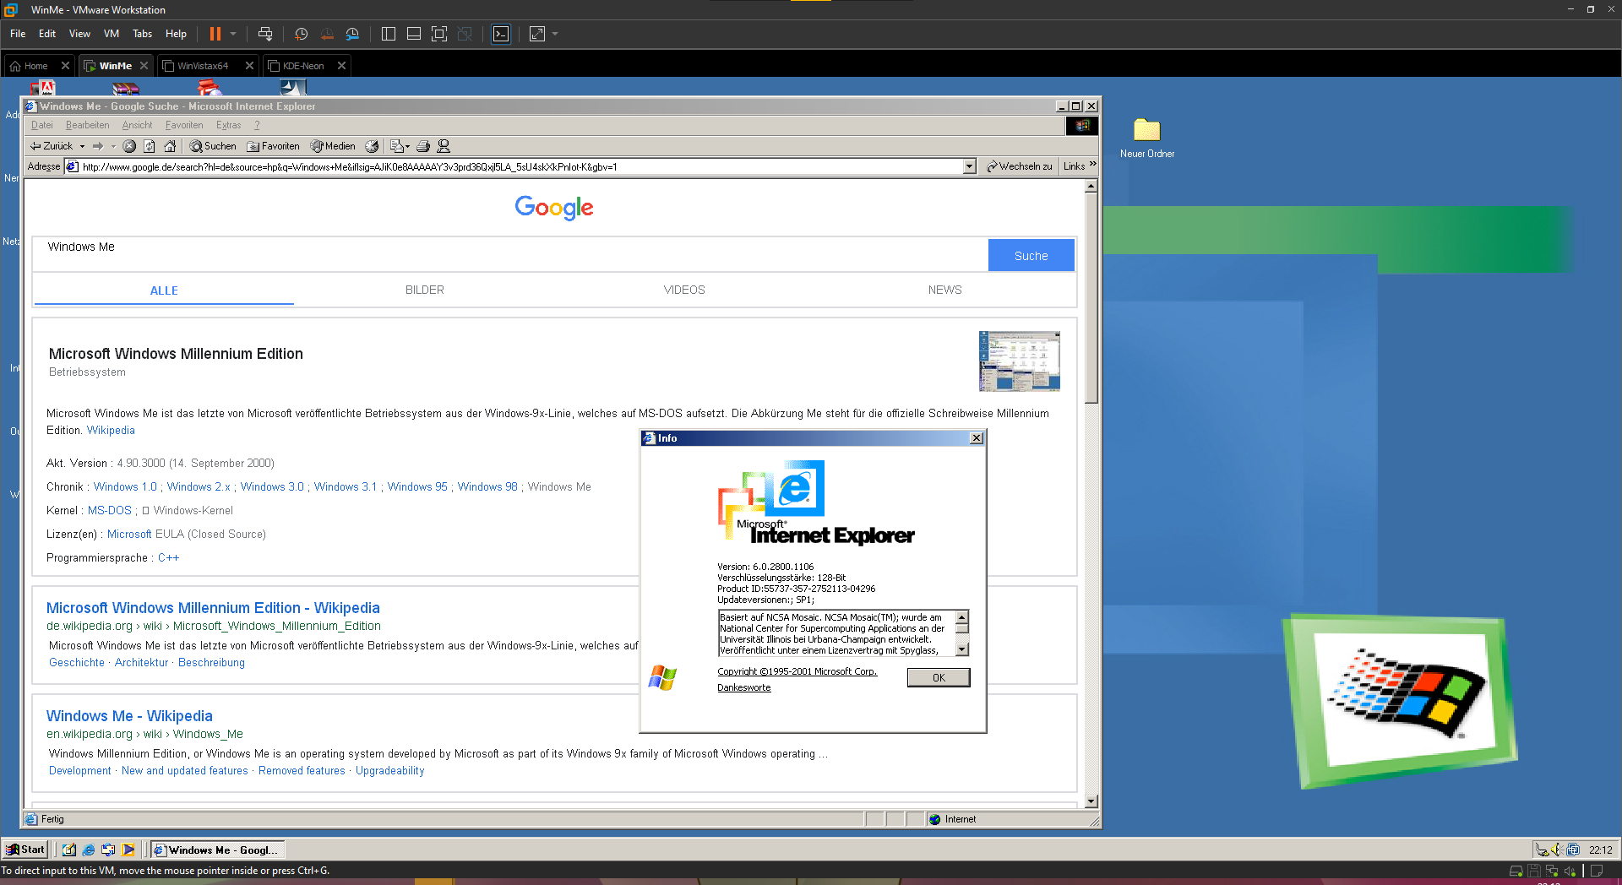The width and height of the screenshot is (1622, 885).
Task: Open the C++ programming language link
Action: (168, 557)
